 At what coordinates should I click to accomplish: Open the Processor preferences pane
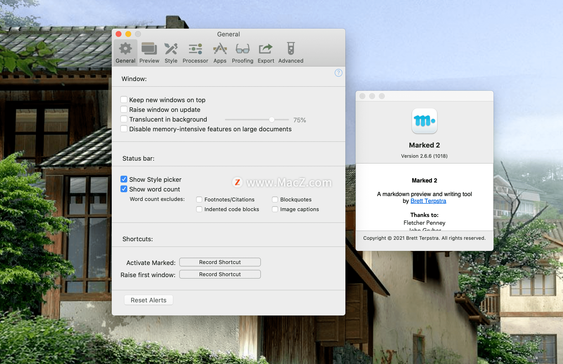click(195, 53)
